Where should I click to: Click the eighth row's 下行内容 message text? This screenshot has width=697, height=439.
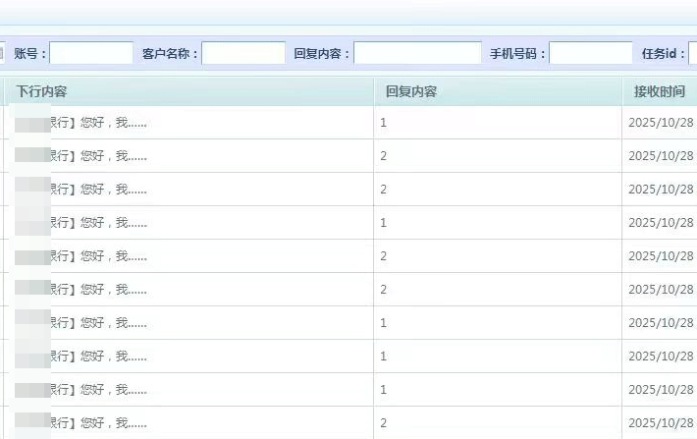pyautogui.click(x=98, y=357)
